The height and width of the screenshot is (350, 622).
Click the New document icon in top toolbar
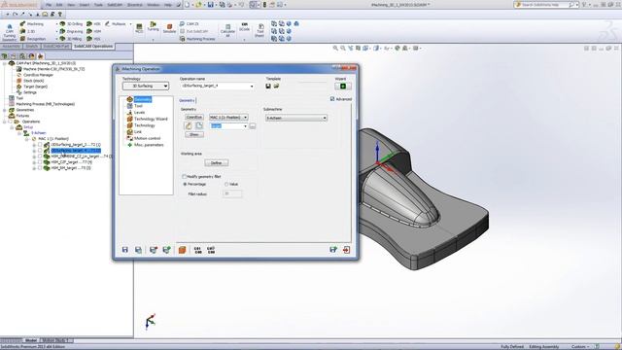[x=188, y=5]
